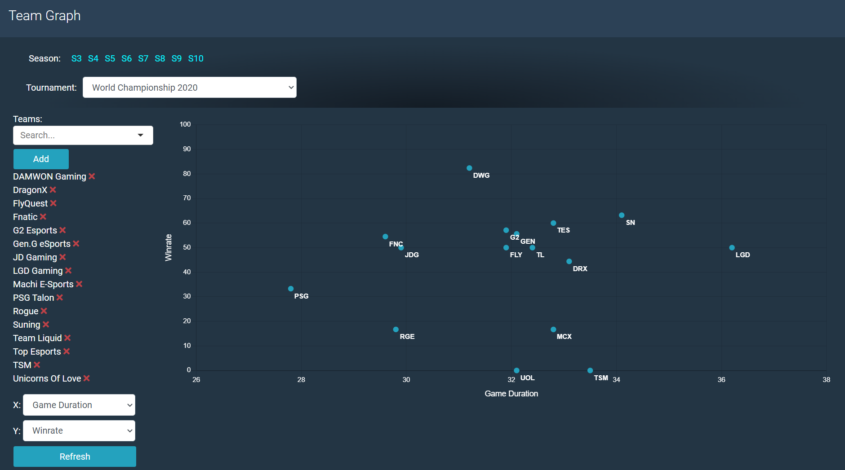
Task: Select season S3
Action: tap(76, 58)
